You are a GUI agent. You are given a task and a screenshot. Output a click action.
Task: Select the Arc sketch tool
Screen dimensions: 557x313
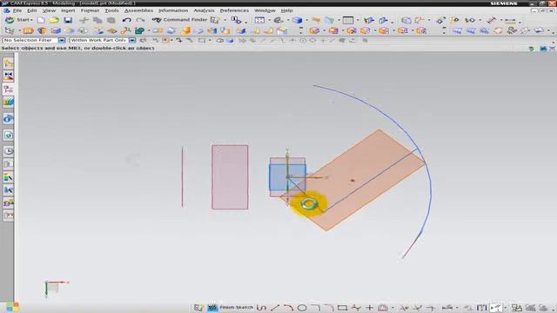(288, 308)
